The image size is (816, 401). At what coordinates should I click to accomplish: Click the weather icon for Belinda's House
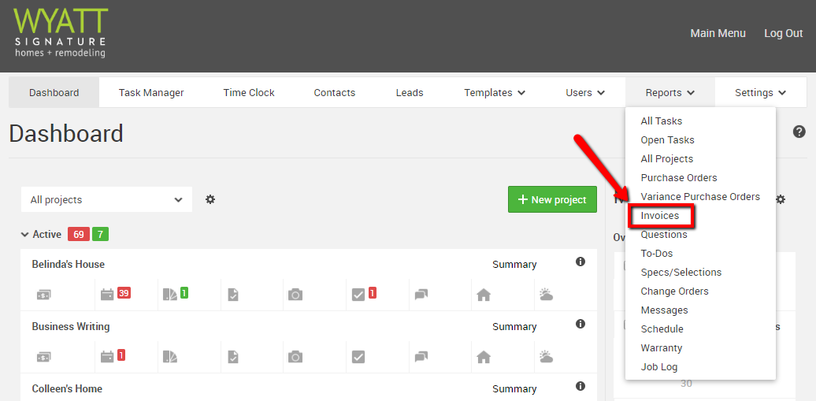click(x=546, y=295)
